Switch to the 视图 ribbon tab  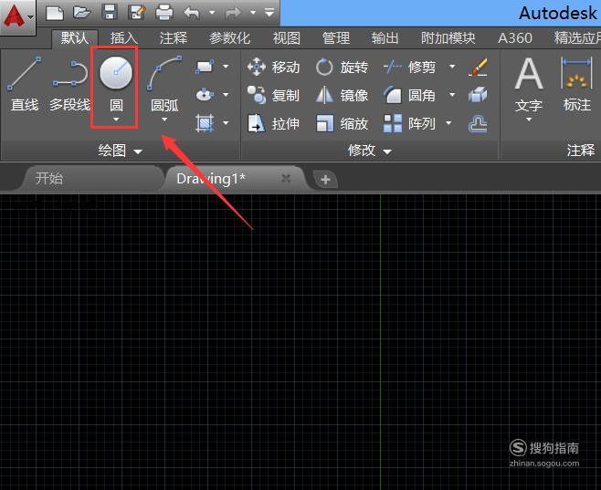pos(286,38)
